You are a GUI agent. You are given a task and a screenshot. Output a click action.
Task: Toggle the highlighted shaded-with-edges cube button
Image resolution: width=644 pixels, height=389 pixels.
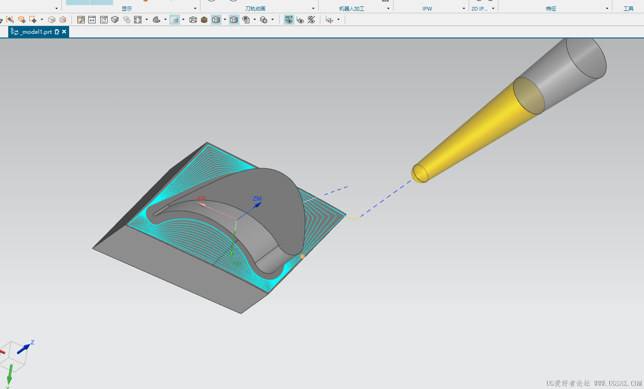click(216, 20)
